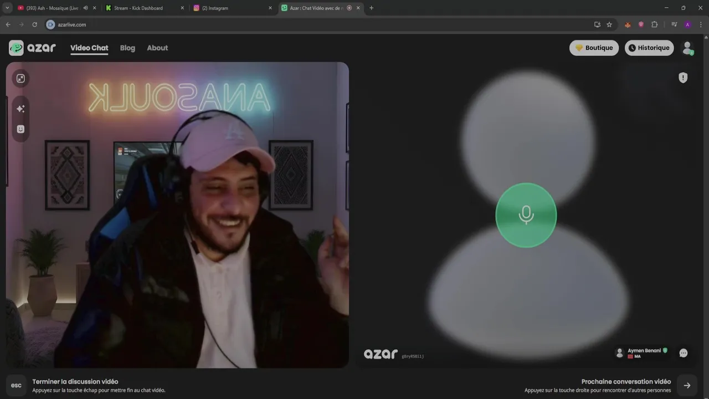Mute the audio on the YouTube tab
Image resolution: width=709 pixels, height=399 pixels.
[x=85, y=8]
